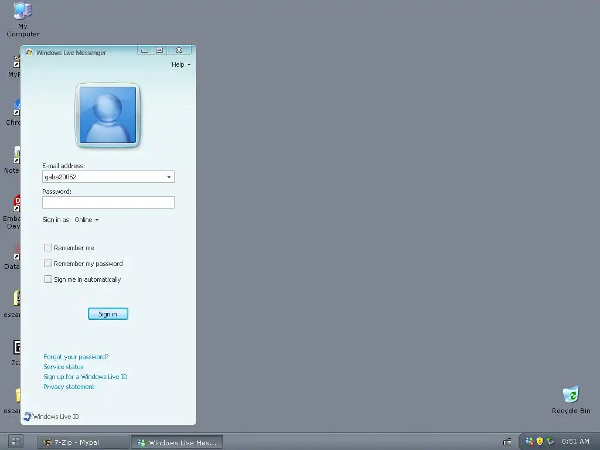Click the Password input field
This screenshot has height=450, width=600.
click(108, 202)
